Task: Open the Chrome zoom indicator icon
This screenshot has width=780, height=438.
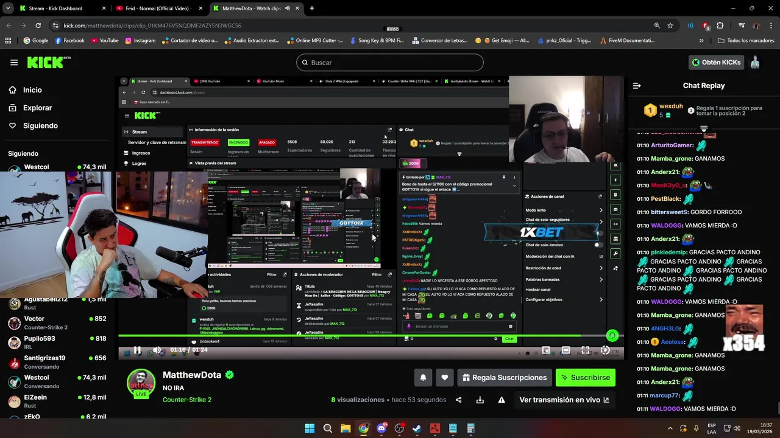Action: (656, 26)
